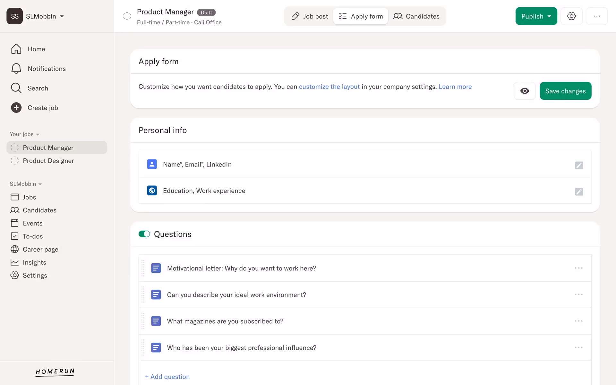The image size is (616, 385).
Task: Expand the Publish dropdown arrow
Action: (x=549, y=16)
